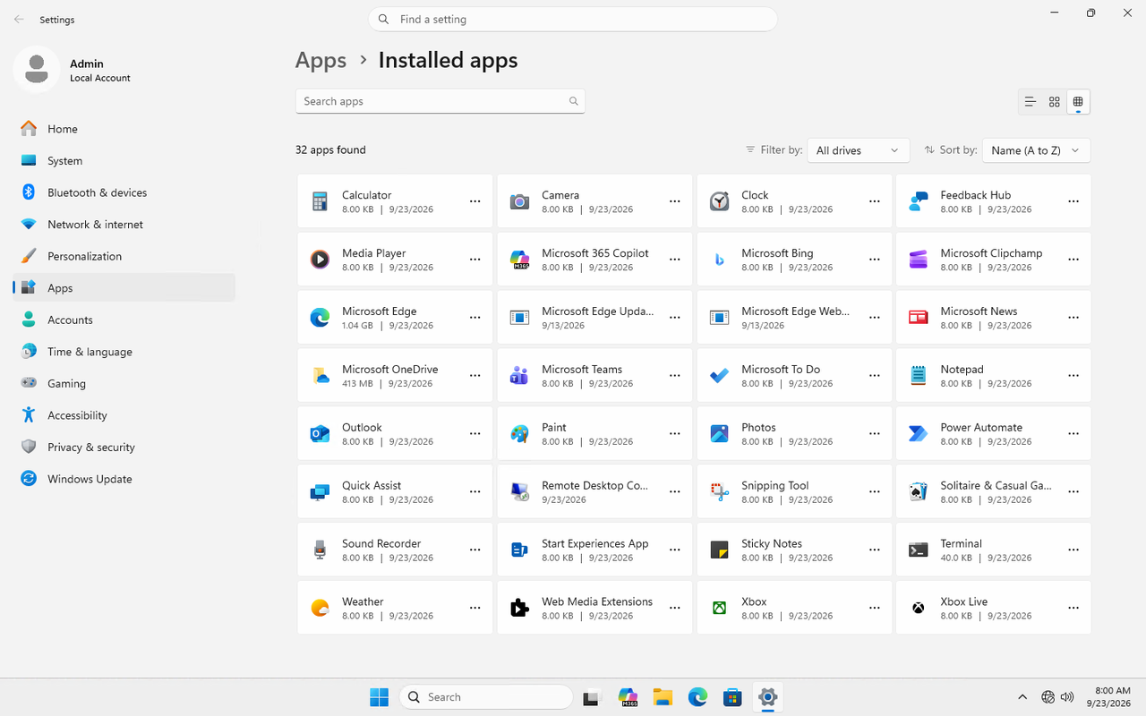Open Home in Settings sidebar

pyautogui.click(x=124, y=129)
